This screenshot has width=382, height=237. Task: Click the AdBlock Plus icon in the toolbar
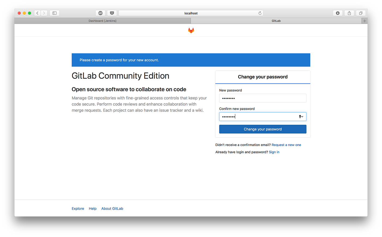click(100, 13)
